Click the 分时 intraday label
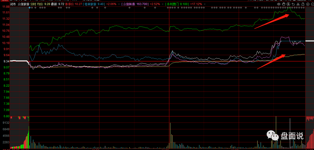Screen dimensions: 314x150 (x=33, y=4)
